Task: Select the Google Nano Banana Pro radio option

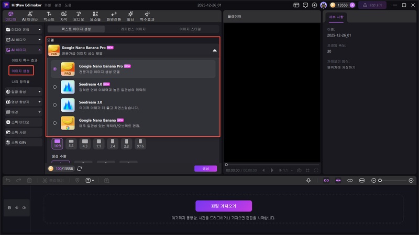Action: 55,69
